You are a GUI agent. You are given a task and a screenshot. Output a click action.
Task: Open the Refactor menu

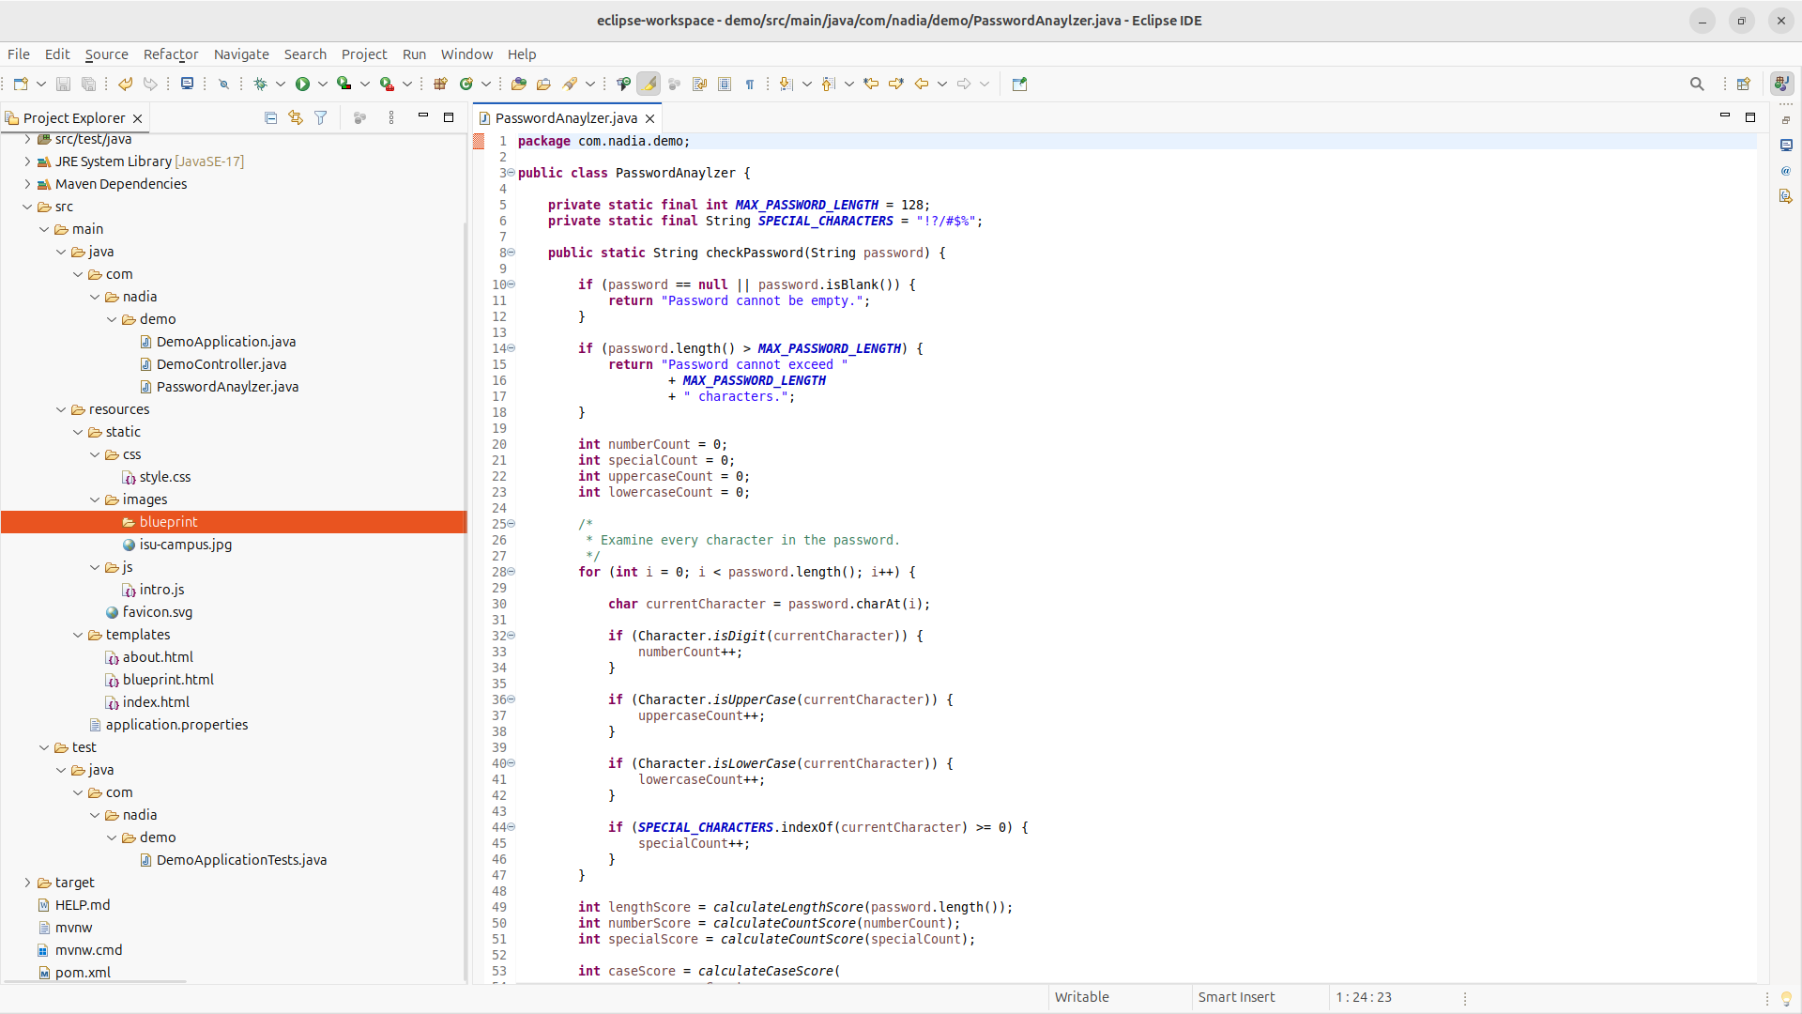tap(171, 54)
